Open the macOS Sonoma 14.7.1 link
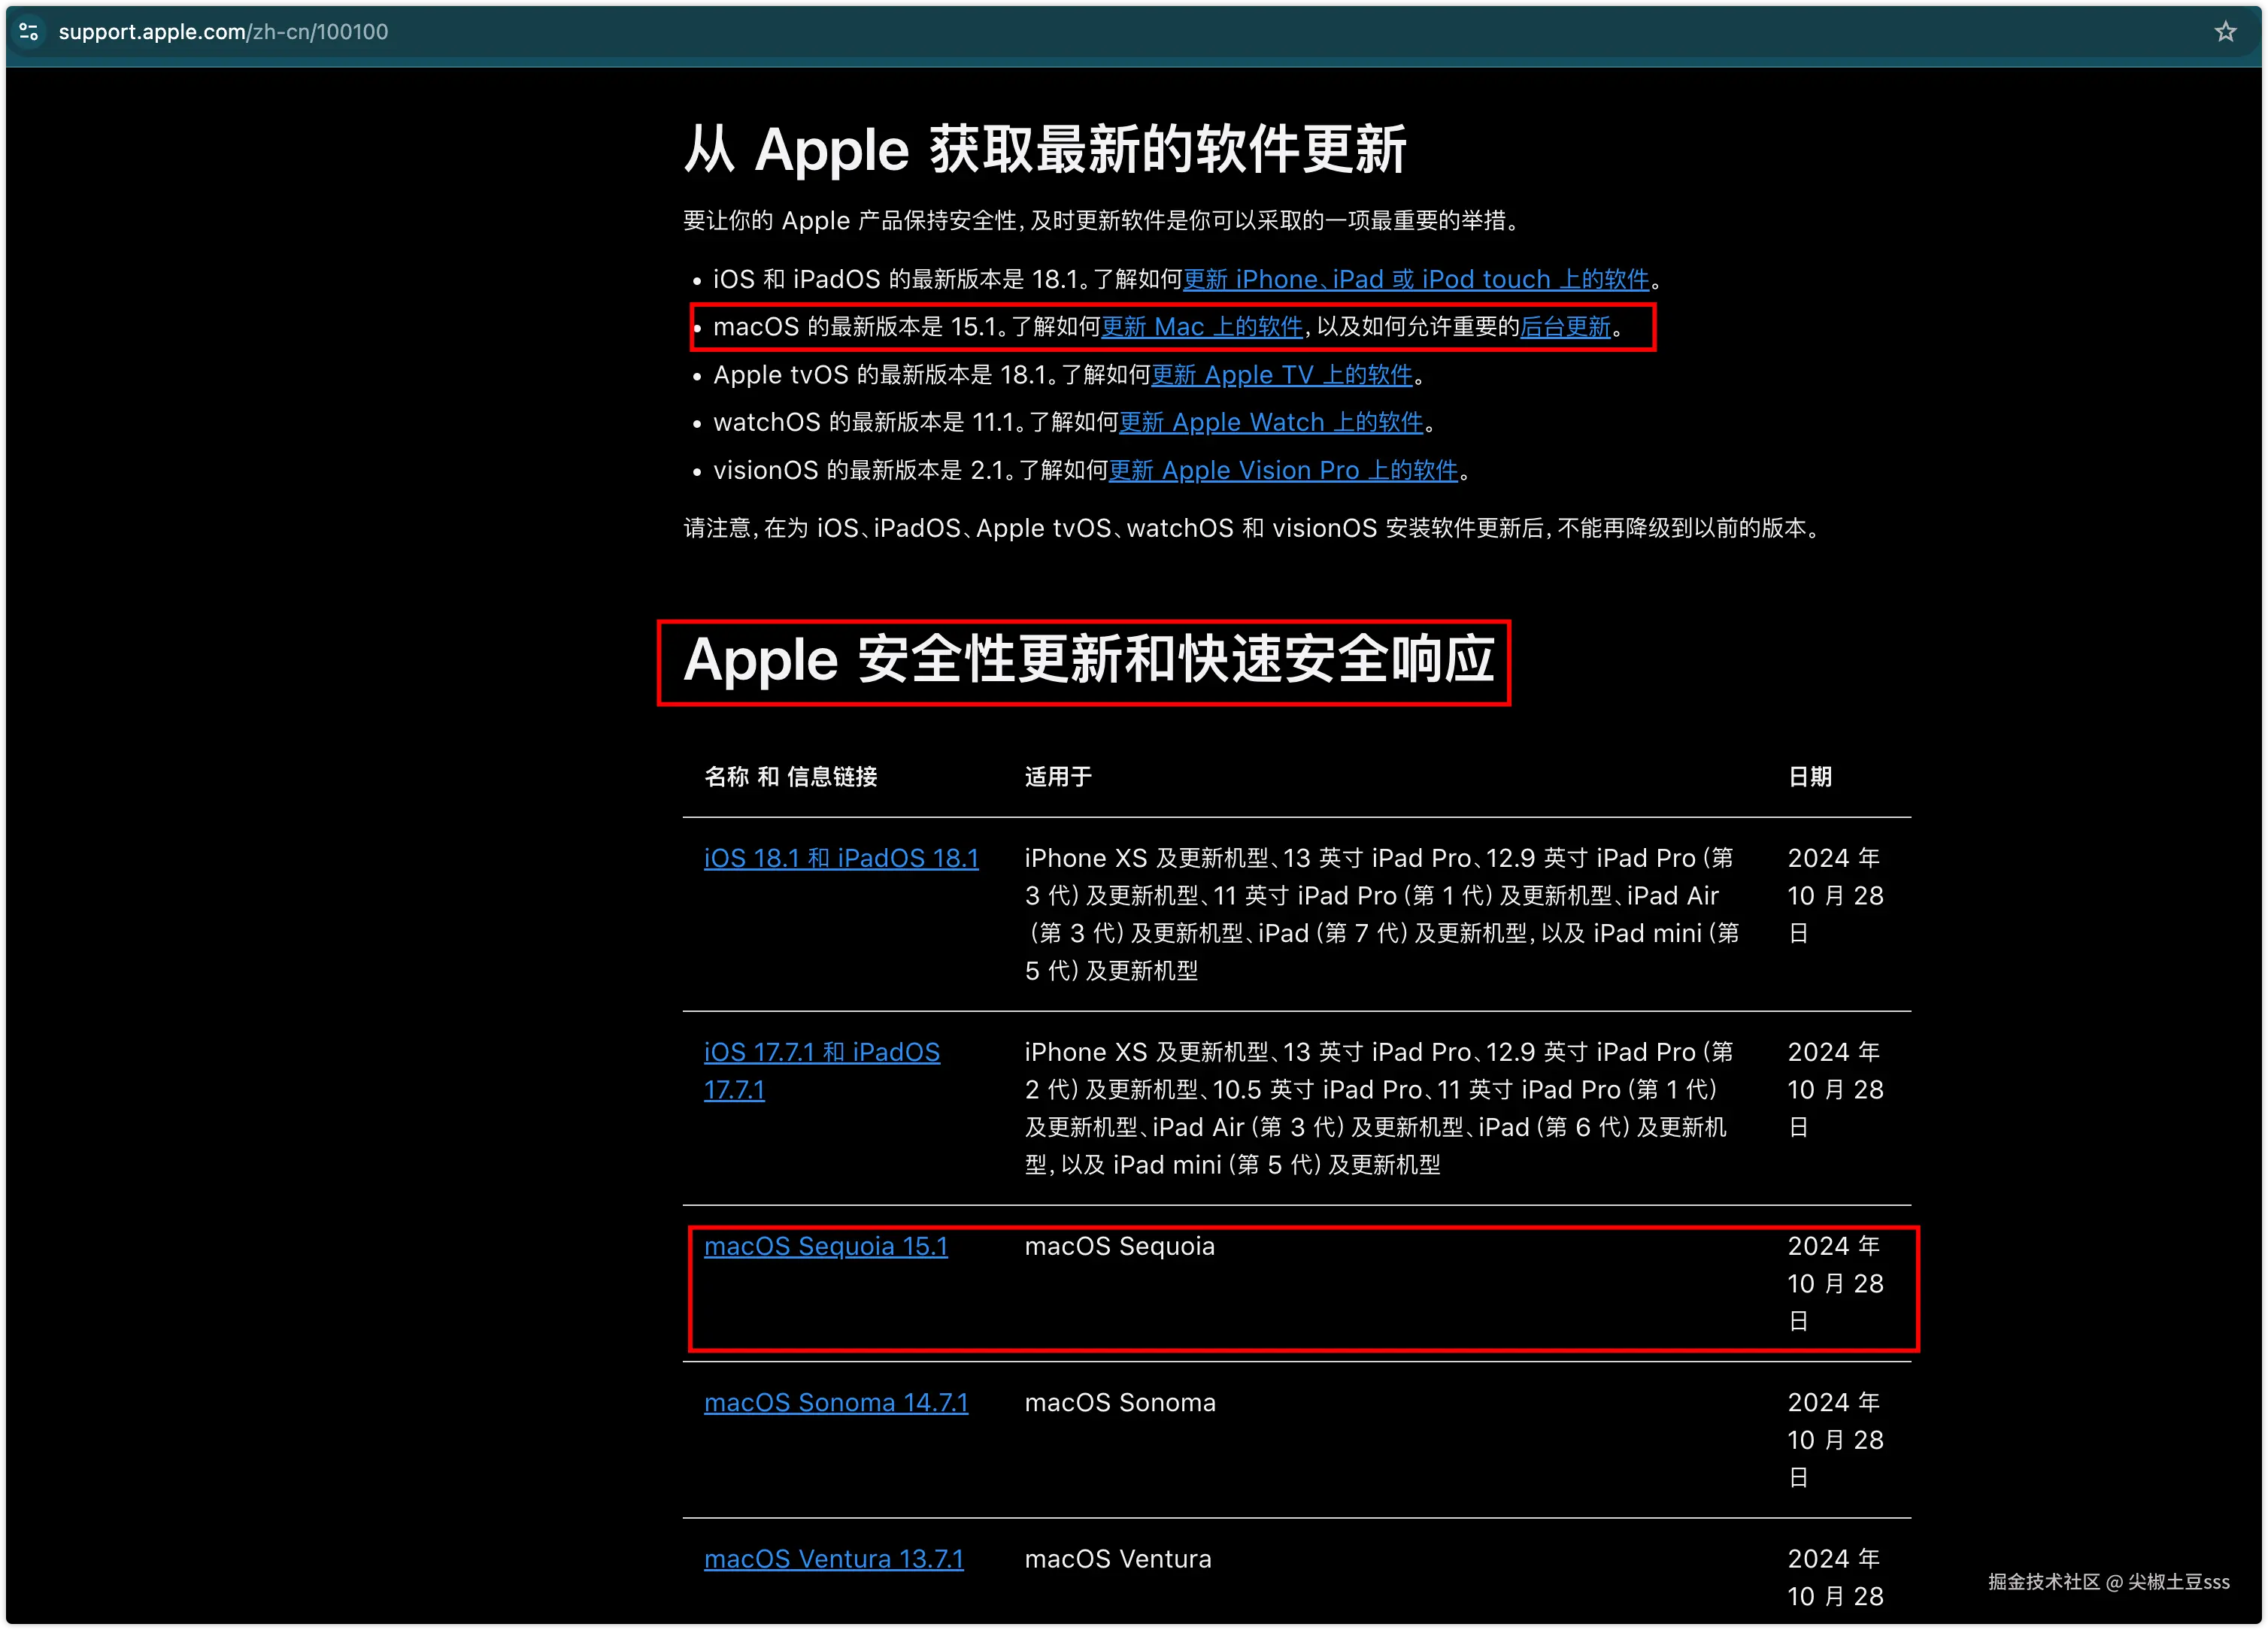Screen dimensions: 2268x1630 click(x=836, y=1402)
